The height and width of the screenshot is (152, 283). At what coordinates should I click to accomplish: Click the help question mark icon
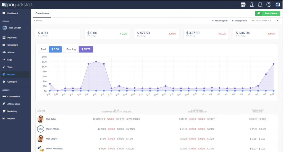[268, 4]
